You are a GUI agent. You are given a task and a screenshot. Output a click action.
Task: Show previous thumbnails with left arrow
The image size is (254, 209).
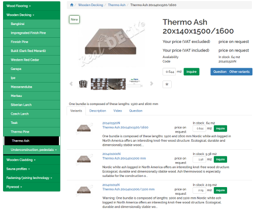pos(71,84)
